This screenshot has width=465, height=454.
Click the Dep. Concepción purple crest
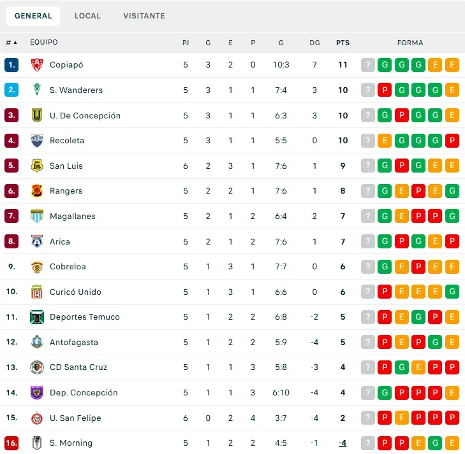click(x=37, y=393)
